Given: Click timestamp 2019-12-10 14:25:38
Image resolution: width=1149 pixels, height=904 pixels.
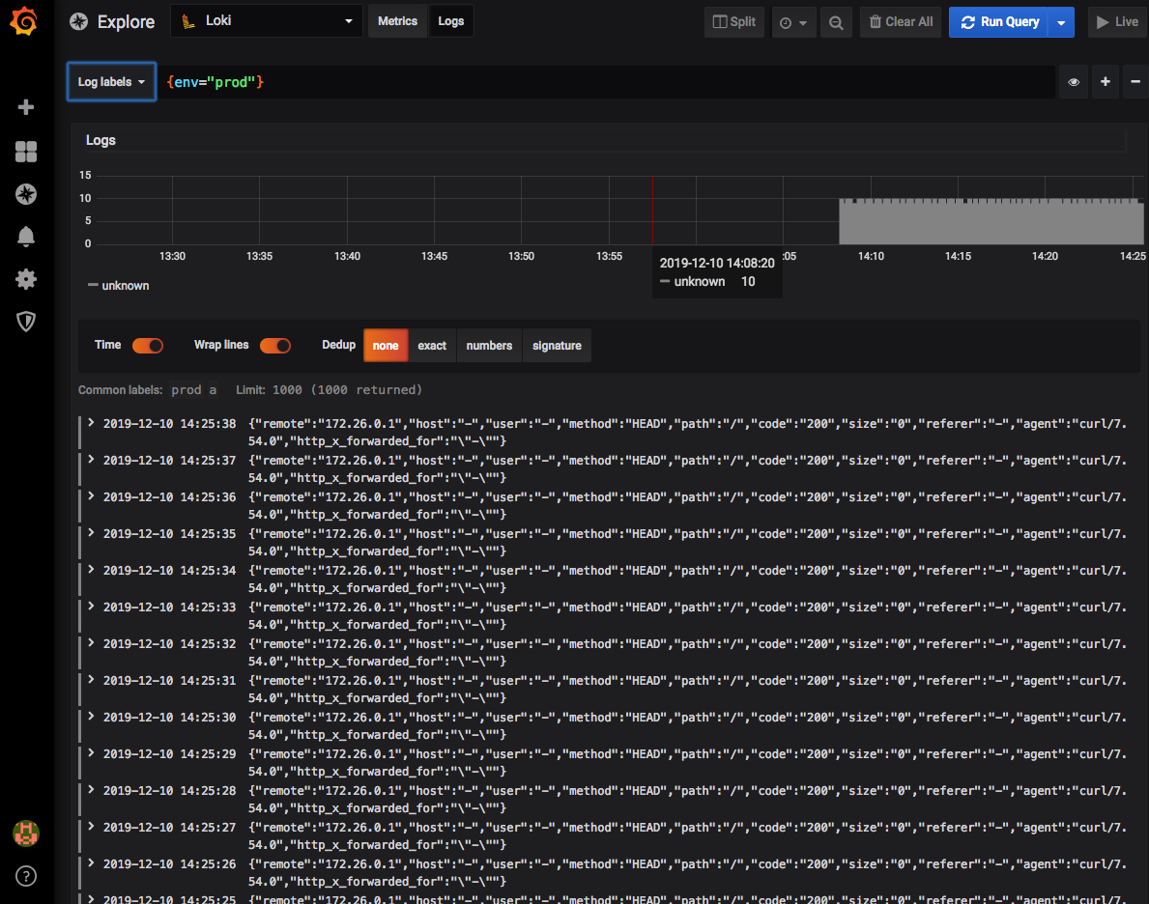Looking at the screenshot, I should click(x=169, y=423).
